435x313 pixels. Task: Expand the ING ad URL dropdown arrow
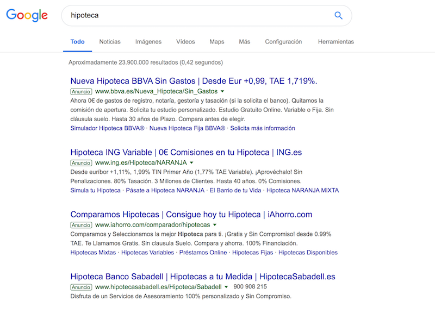tap(190, 163)
